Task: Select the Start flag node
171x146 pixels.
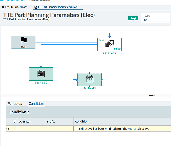Action: pyautogui.click(x=23, y=42)
